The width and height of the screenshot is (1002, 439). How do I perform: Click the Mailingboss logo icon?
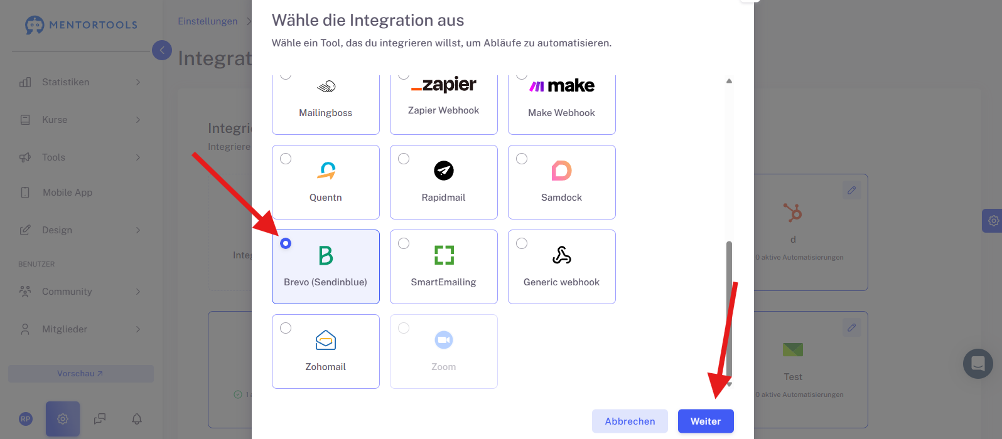326,87
